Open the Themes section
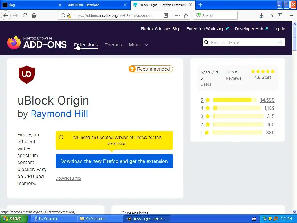Viewport: 297px width, 223px height. (113, 45)
